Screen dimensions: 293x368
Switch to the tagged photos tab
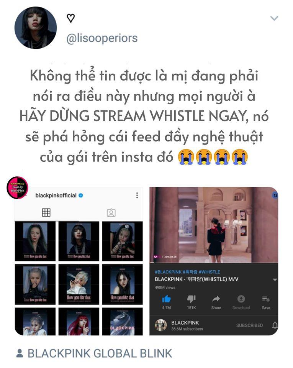click(x=111, y=213)
